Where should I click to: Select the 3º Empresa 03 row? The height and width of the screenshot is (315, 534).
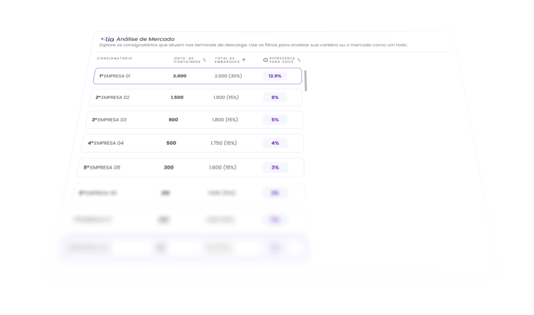[194, 120]
